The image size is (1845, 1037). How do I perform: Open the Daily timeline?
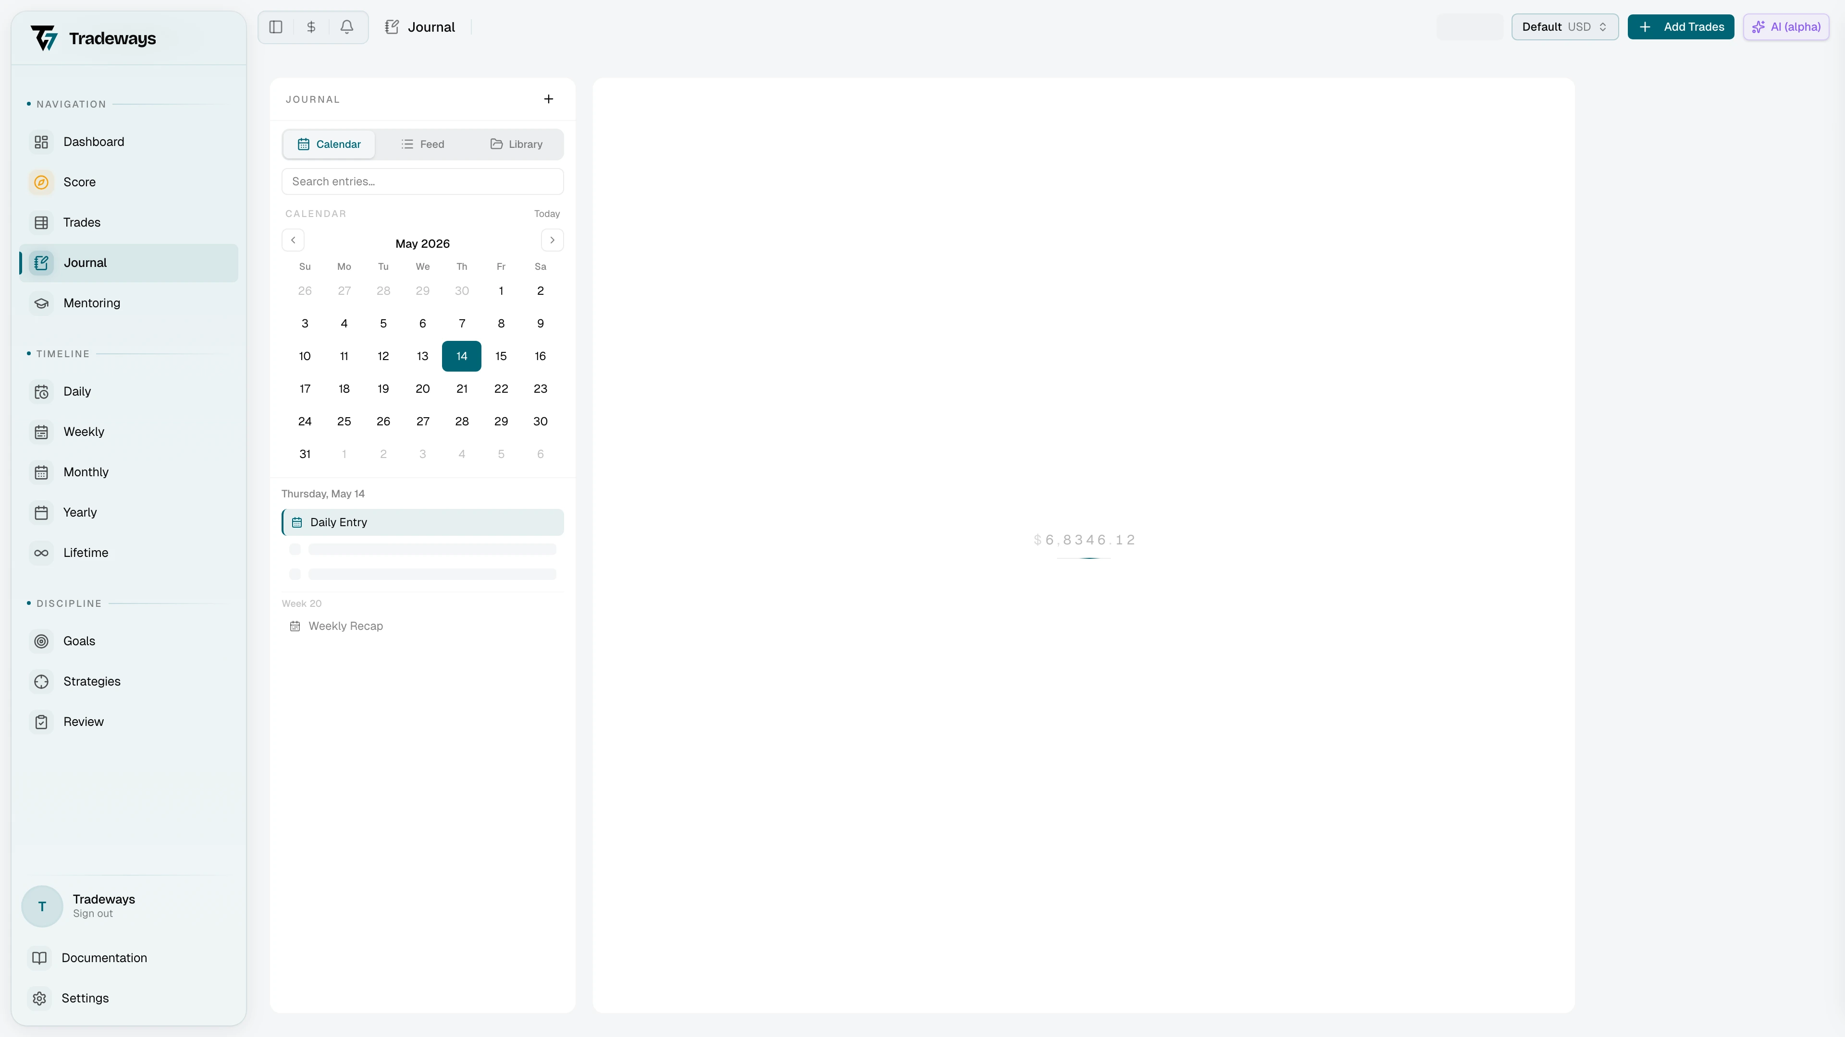click(129, 391)
